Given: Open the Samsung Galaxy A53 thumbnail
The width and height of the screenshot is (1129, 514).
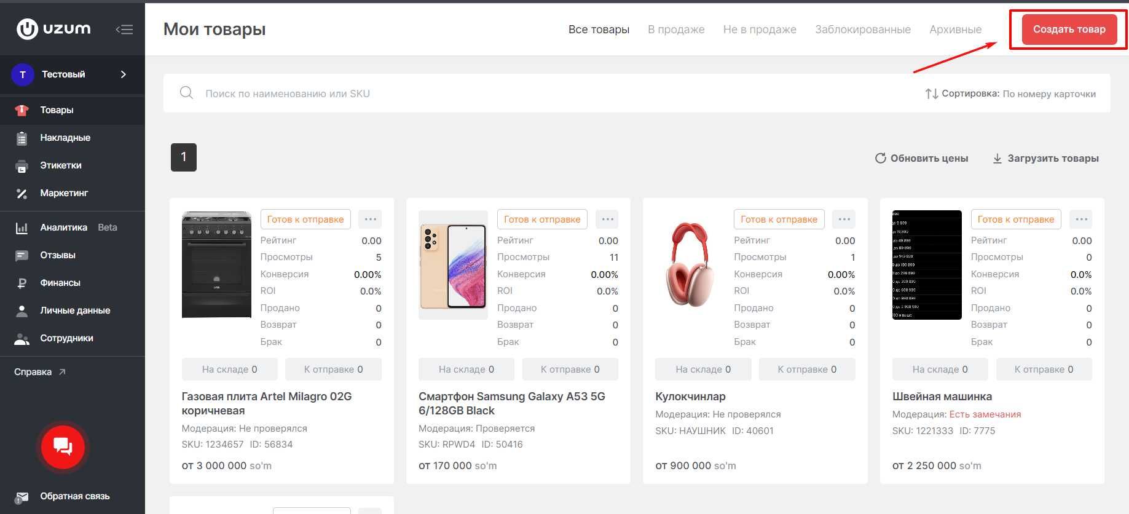Looking at the screenshot, I should 453,265.
